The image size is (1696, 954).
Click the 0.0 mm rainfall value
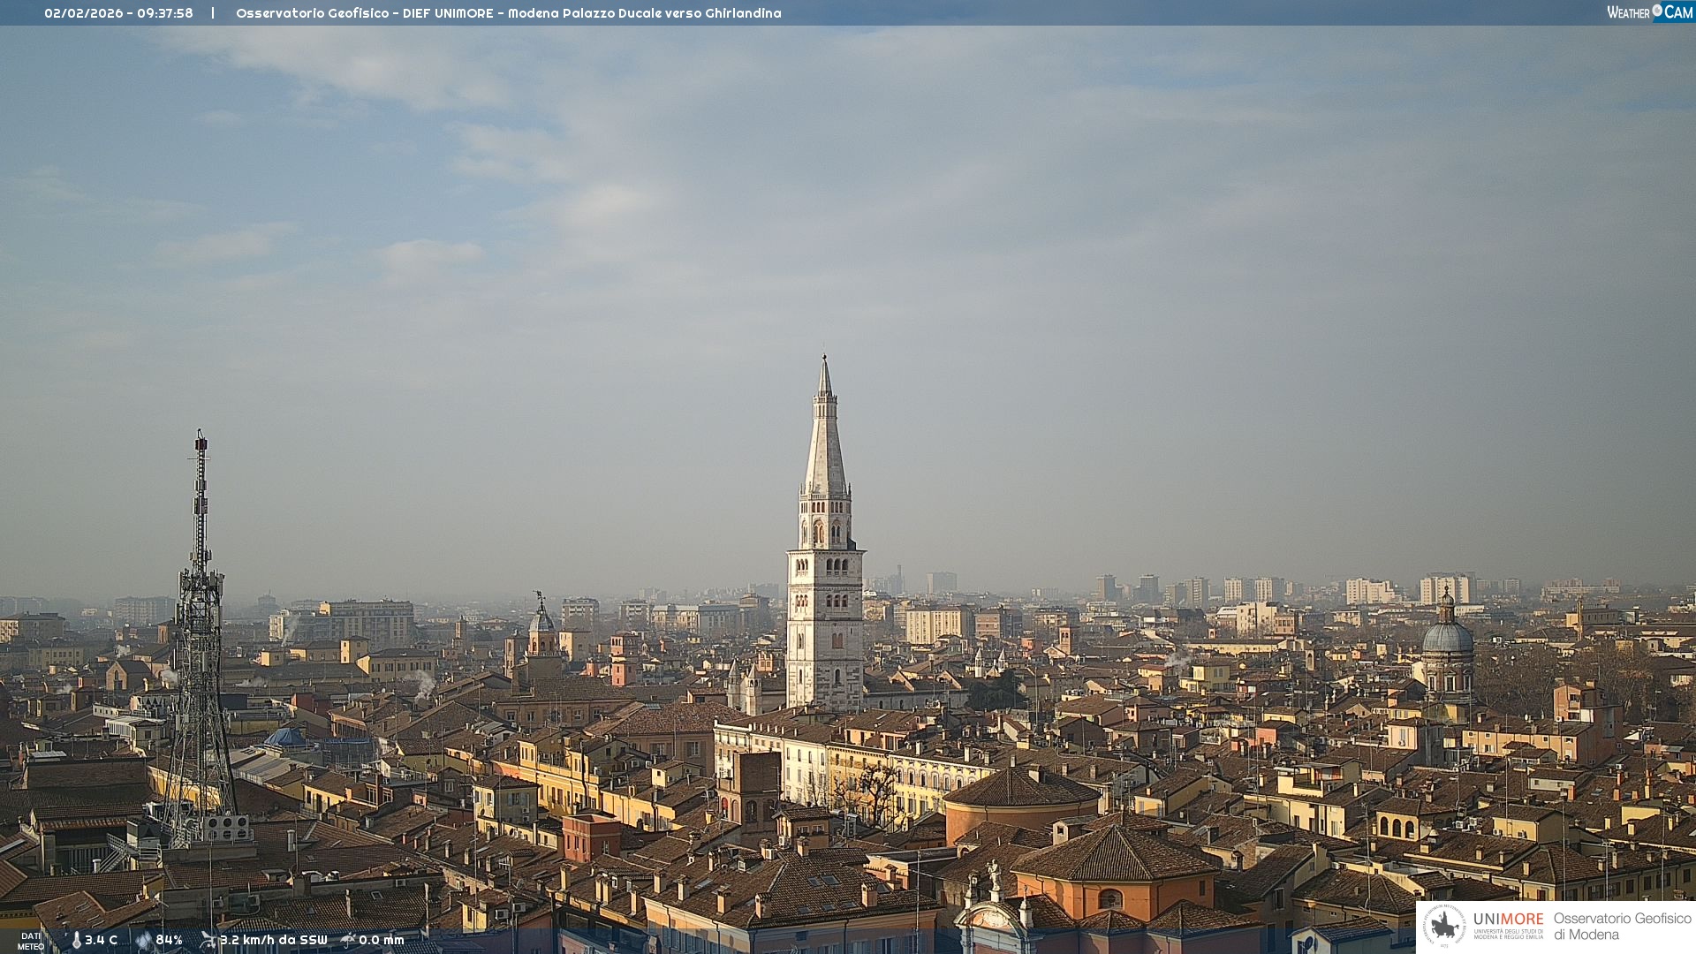point(382,940)
